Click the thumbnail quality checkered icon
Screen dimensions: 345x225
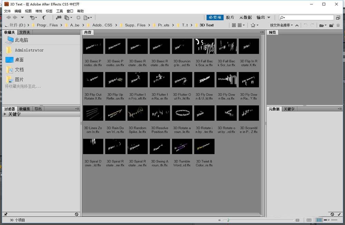pyautogui.click(x=234, y=25)
